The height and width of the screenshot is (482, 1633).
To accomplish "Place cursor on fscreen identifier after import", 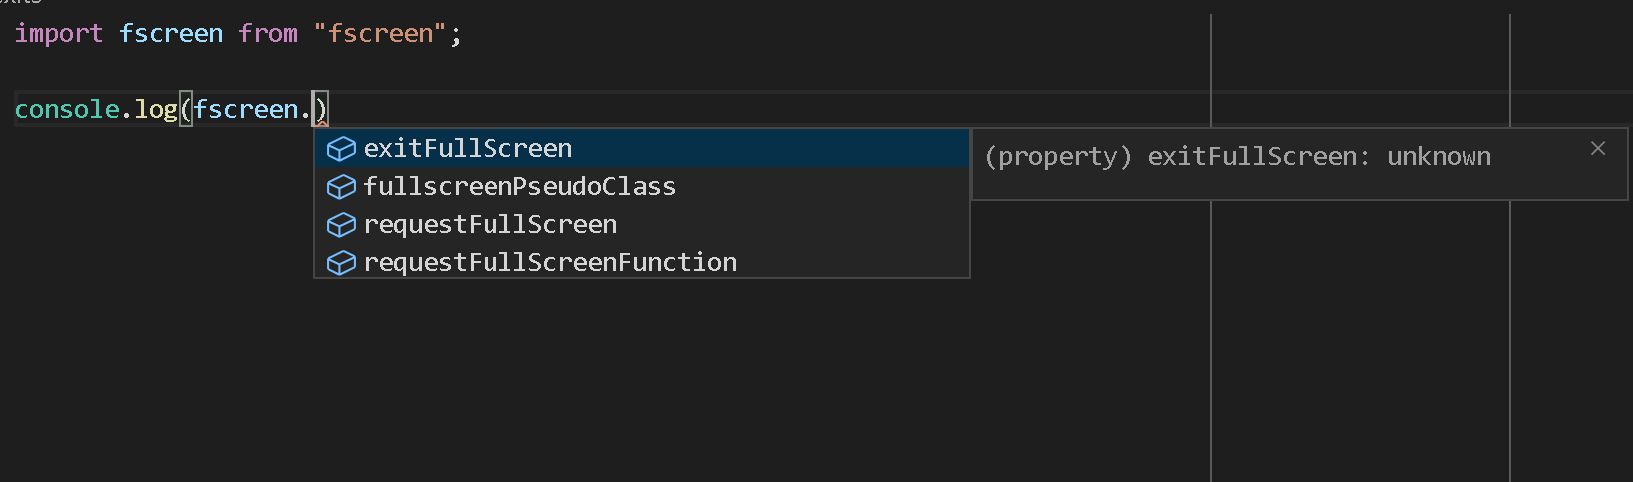I will pyautogui.click(x=170, y=33).
